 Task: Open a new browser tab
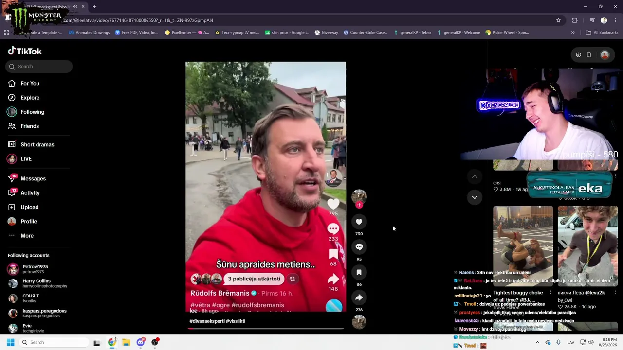click(94, 7)
